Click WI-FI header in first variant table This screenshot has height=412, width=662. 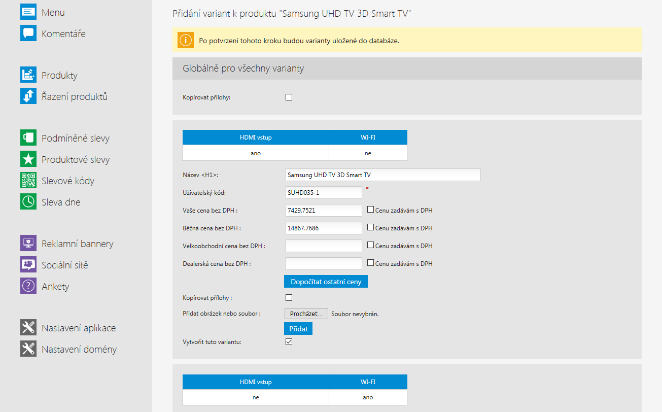click(368, 138)
